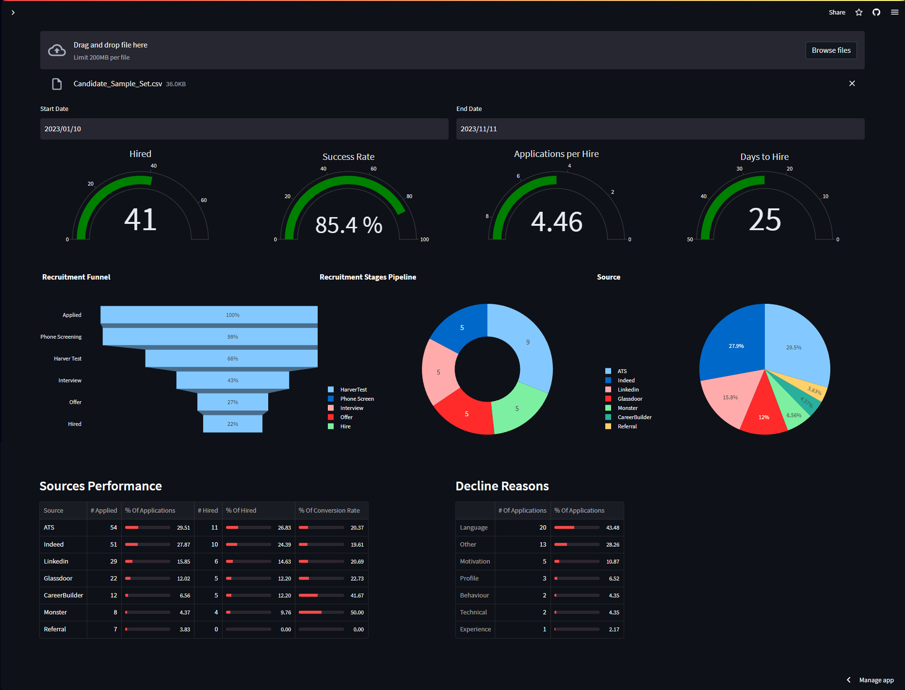Select the Motivation decline reason cell
Image resolution: width=905 pixels, height=690 pixels.
click(475, 562)
